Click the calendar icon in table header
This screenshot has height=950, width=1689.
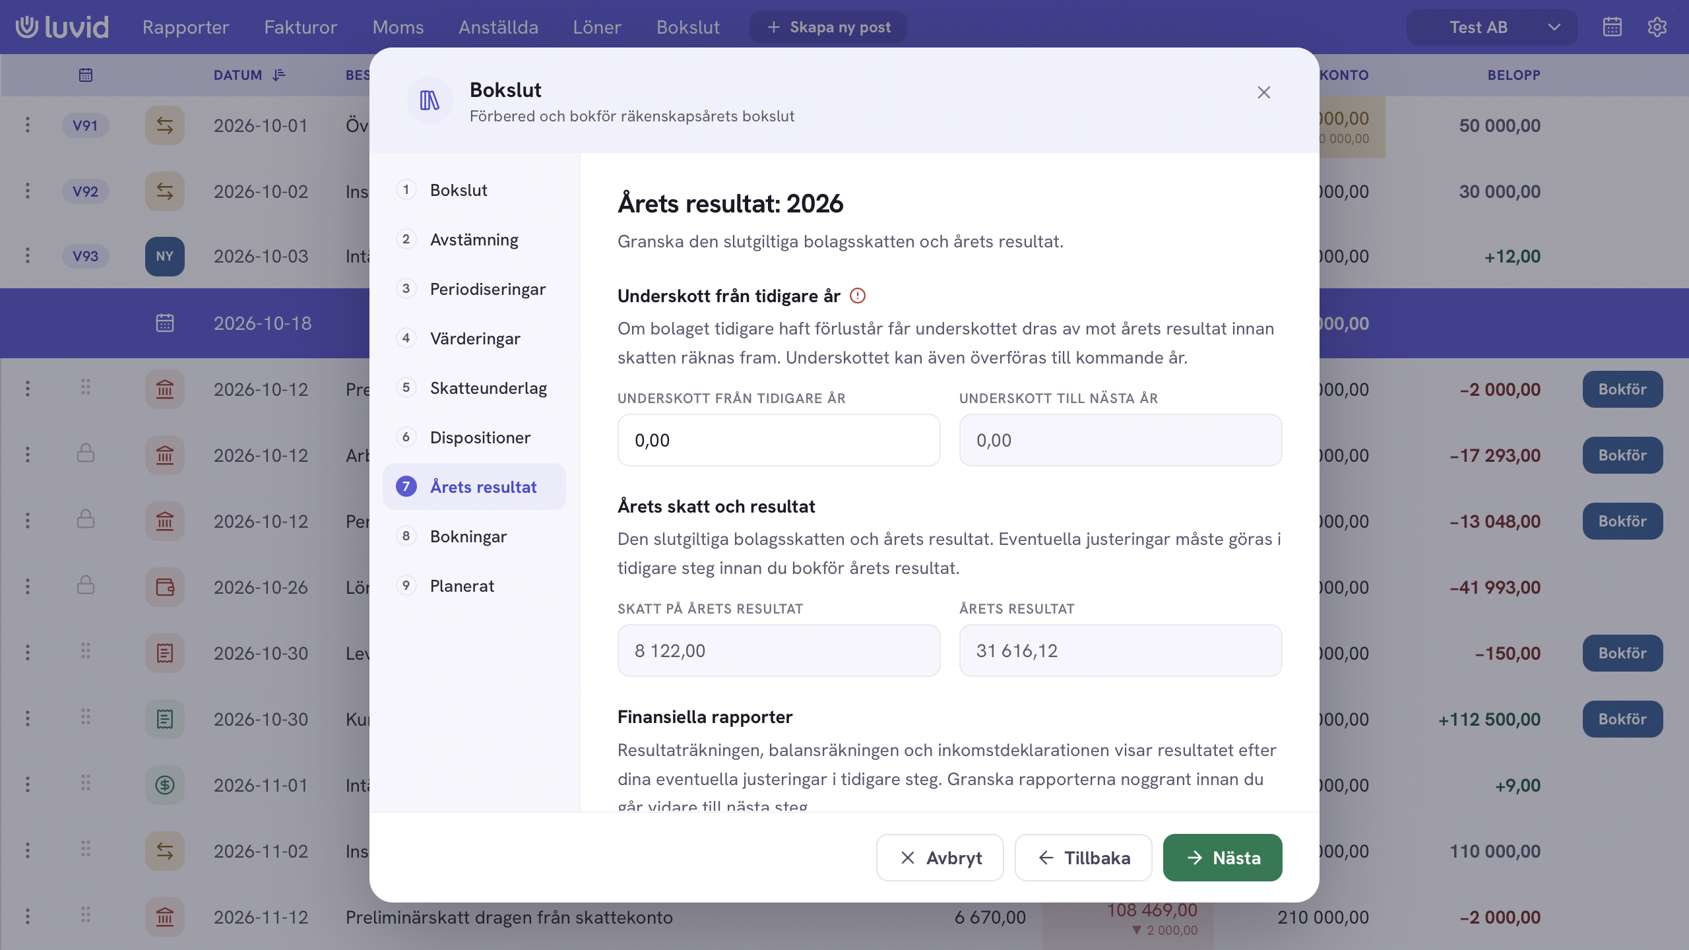[x=86, y=75]
